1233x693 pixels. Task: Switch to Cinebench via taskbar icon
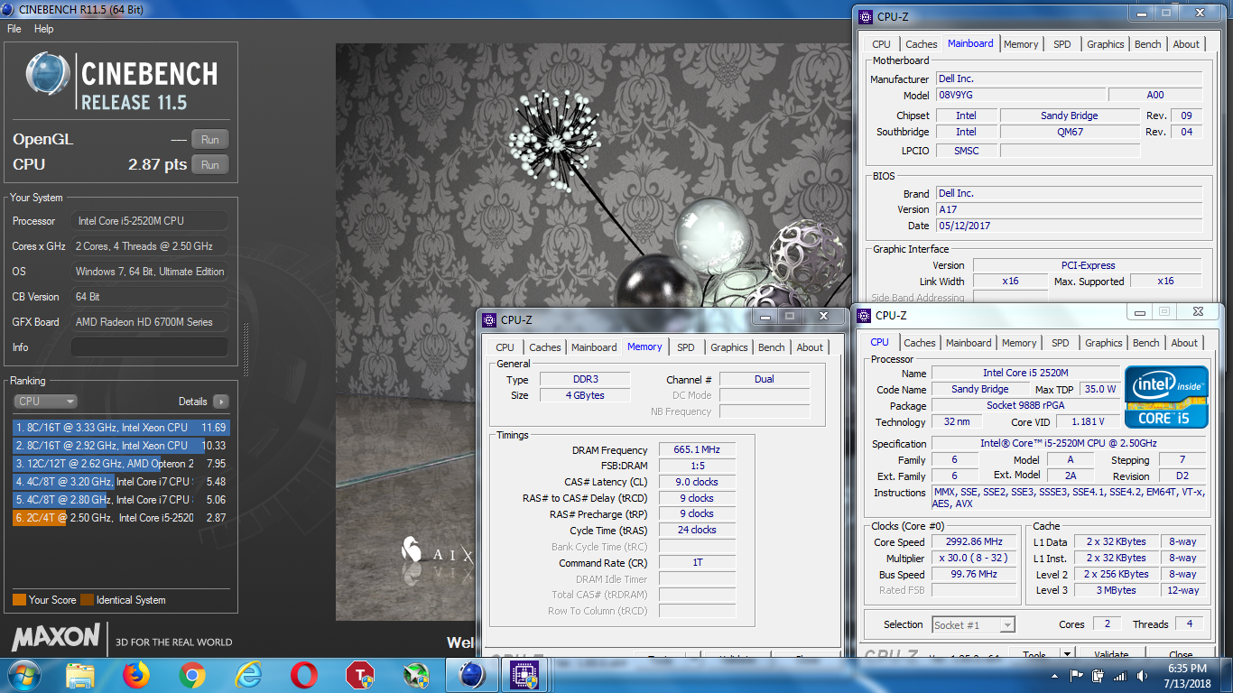[472, 674]
